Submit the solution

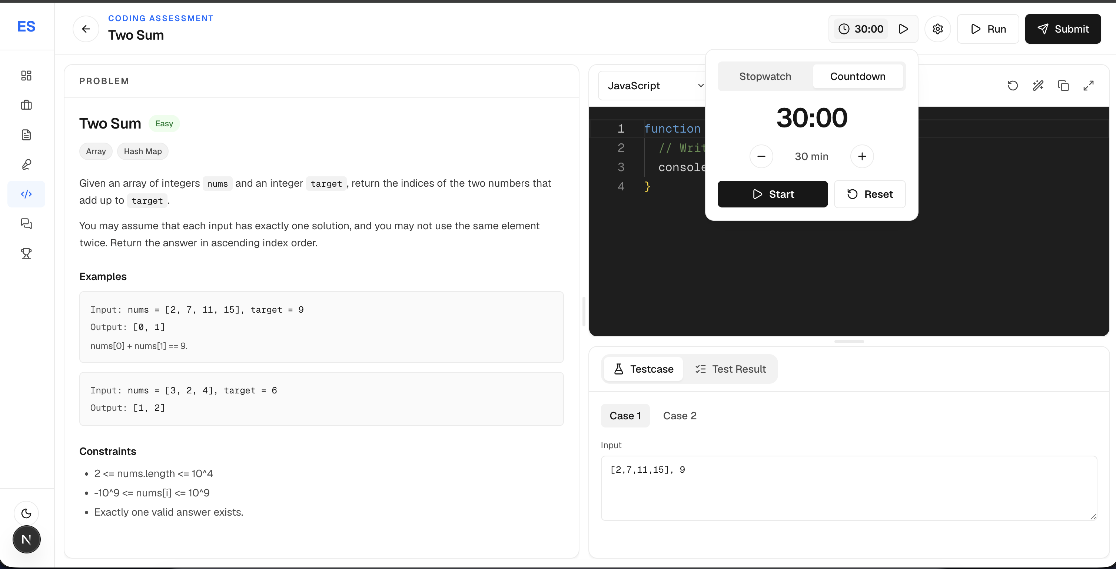click(x=1063, y=29)
